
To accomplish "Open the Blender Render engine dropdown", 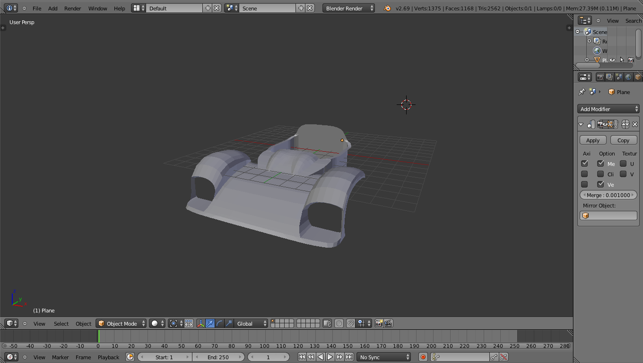I will click(x=349, y=8).
